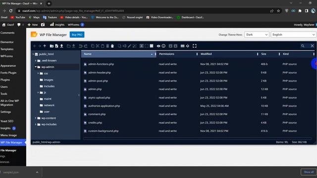This screenshot has height=178, width=317.
Task: Open the sort options icon
Action: coord(188,46)
